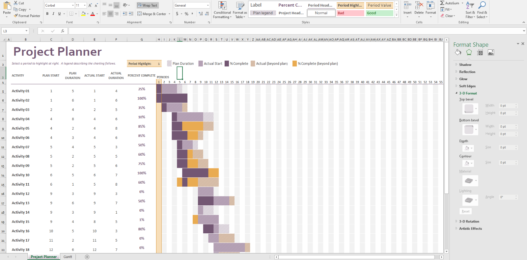Image resolution: width=527 pixels, height=260 pixels.
Task: Toggle Wrap Text on
Action: [x=147, y=5]
